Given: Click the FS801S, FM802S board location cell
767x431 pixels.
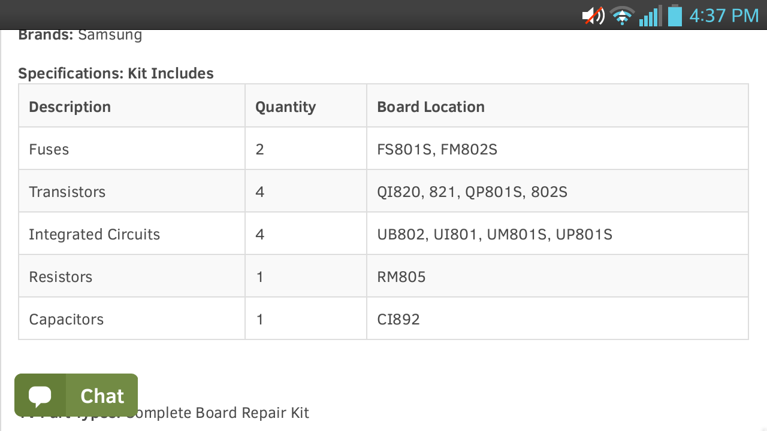Looking at the screenshot, I should (437, 149).
